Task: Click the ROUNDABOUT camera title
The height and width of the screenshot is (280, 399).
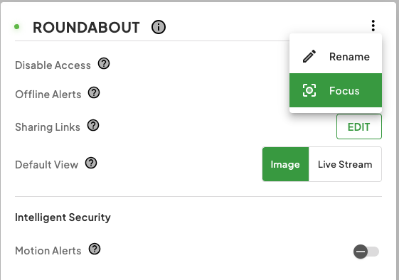Action: click(86, 28)
